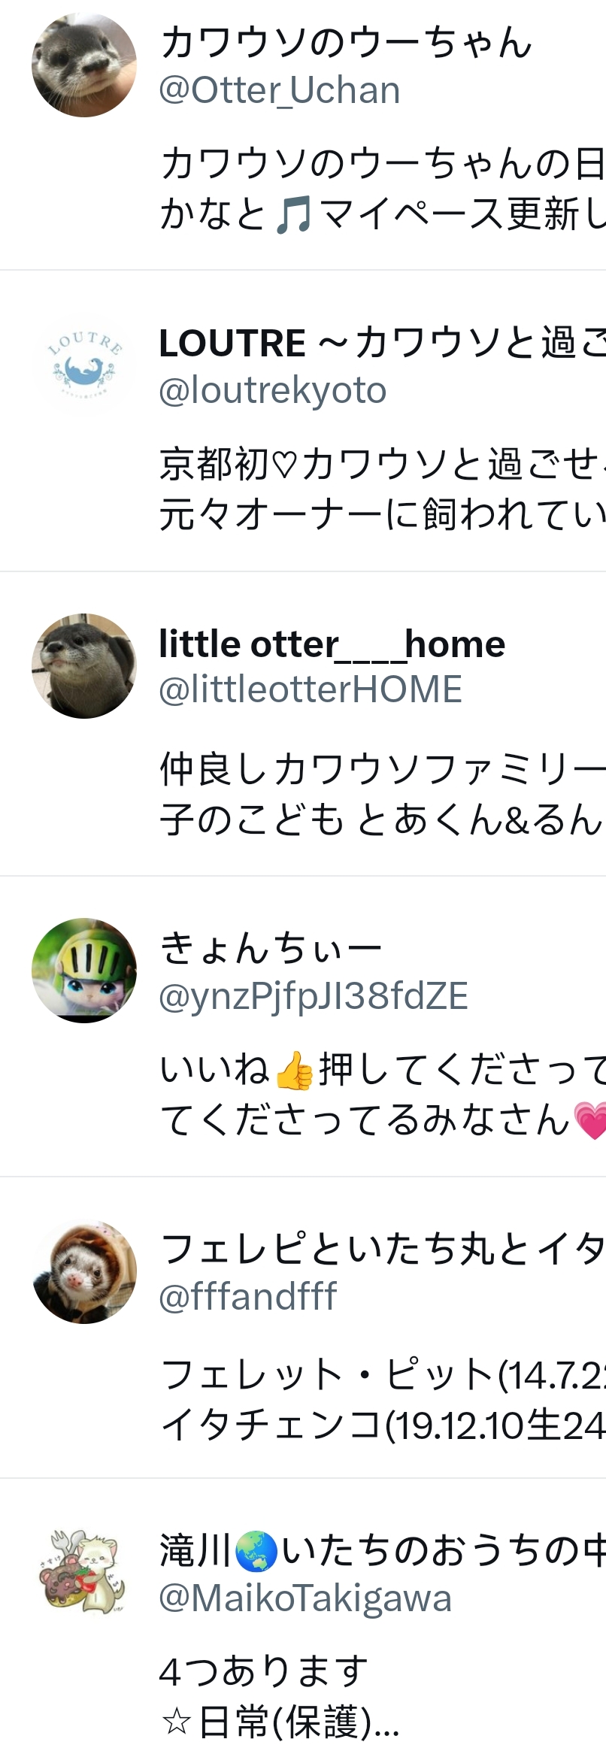Screen dimensions: 606x1751
Task: Open the @Otter_Uchan handle
Action: 280,91
